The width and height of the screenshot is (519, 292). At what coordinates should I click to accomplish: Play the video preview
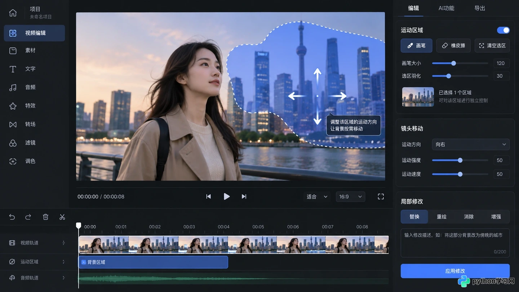click(226, 196)
